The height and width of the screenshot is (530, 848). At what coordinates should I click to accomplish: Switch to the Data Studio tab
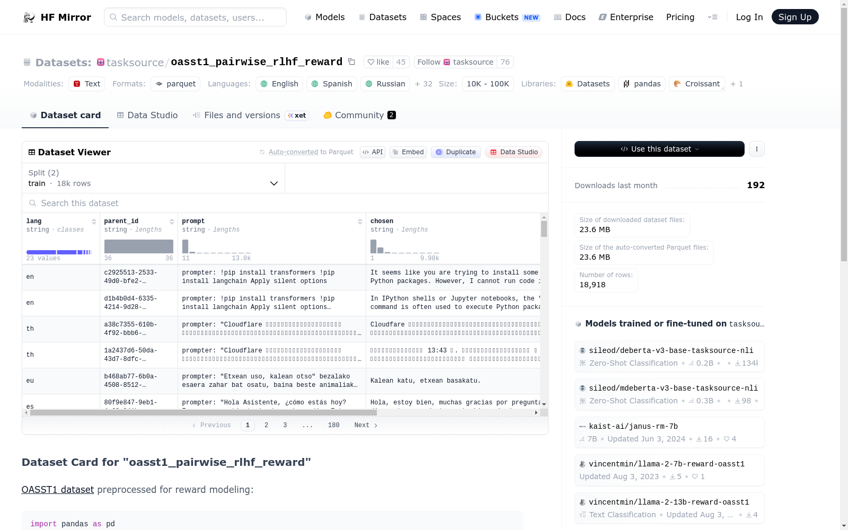pyautogui.click(x=147, y=116)
